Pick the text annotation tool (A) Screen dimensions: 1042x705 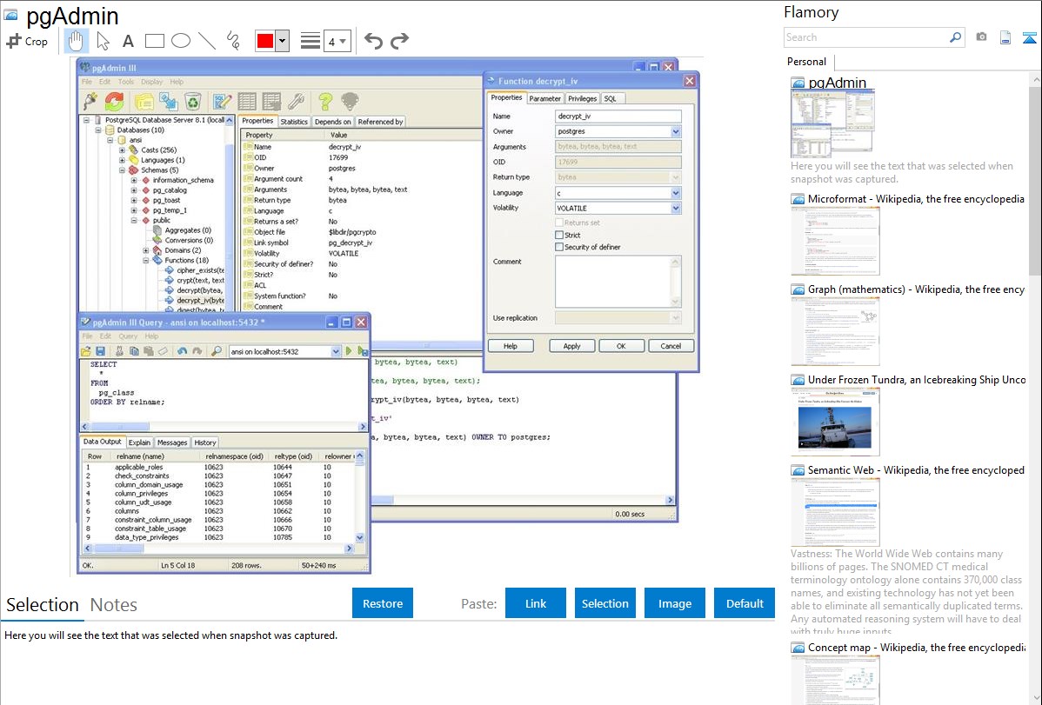click(128, 41)
